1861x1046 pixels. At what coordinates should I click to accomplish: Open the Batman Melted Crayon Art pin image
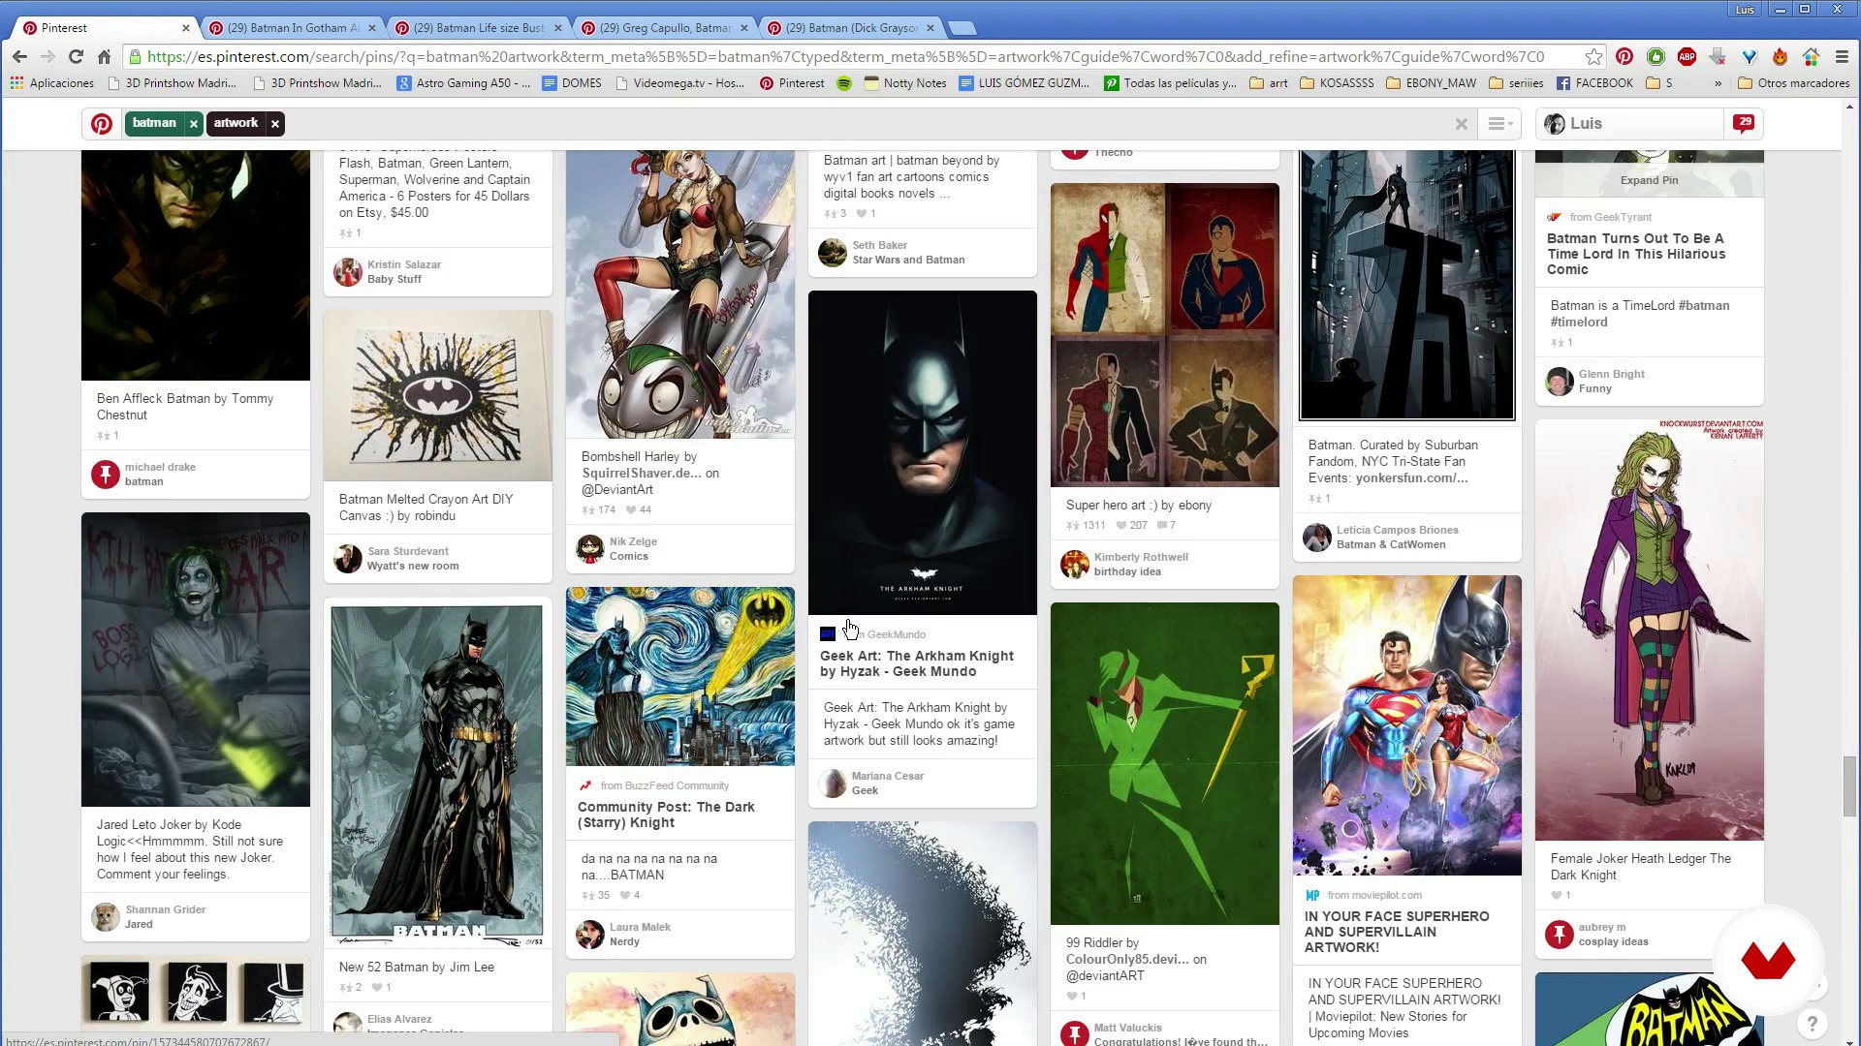click(x=438, y=395)
